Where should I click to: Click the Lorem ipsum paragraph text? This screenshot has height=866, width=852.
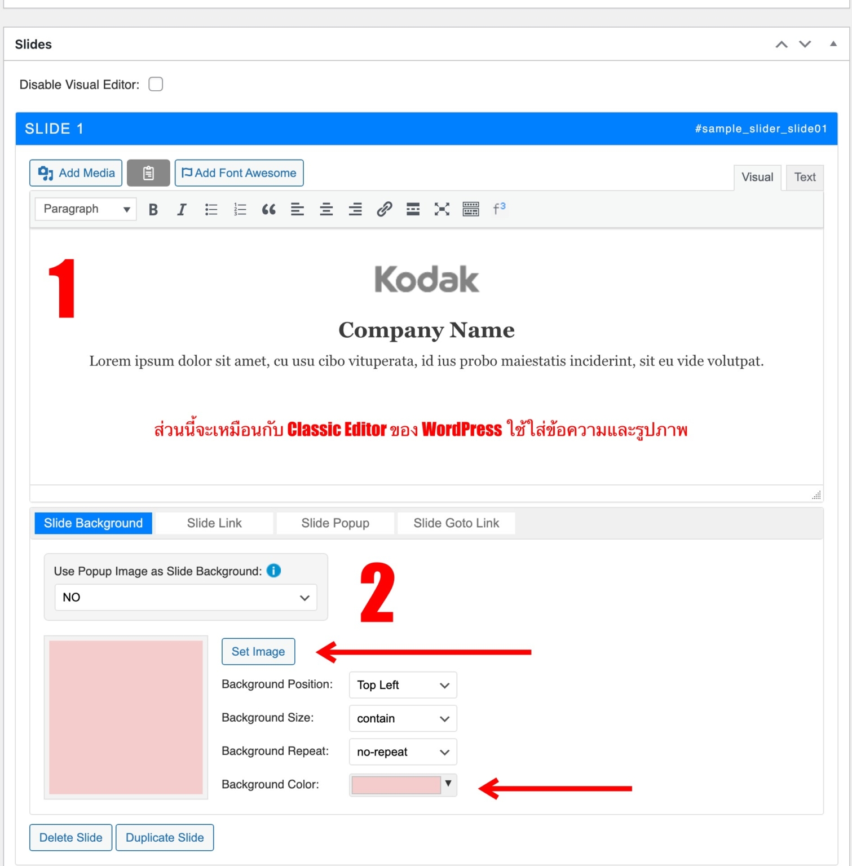(x=427, y=361)
